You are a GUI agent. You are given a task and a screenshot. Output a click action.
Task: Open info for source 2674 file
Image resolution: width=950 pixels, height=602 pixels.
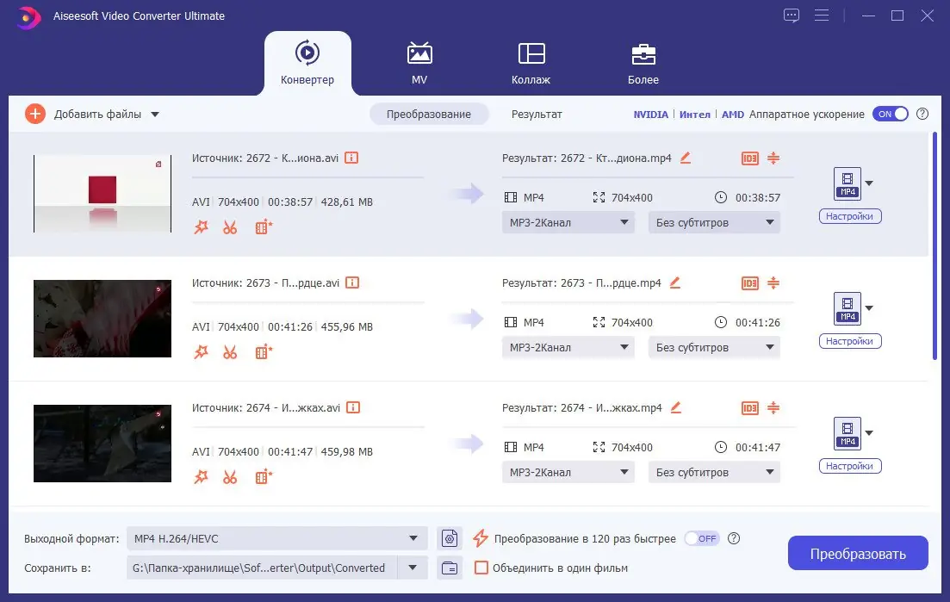(x=352, y=407)
